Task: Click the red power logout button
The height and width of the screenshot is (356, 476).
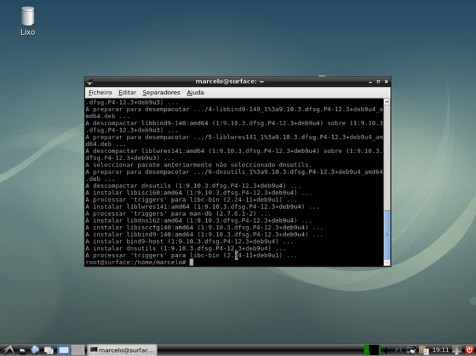Action: pyautogui.click(x=470, y=350)
